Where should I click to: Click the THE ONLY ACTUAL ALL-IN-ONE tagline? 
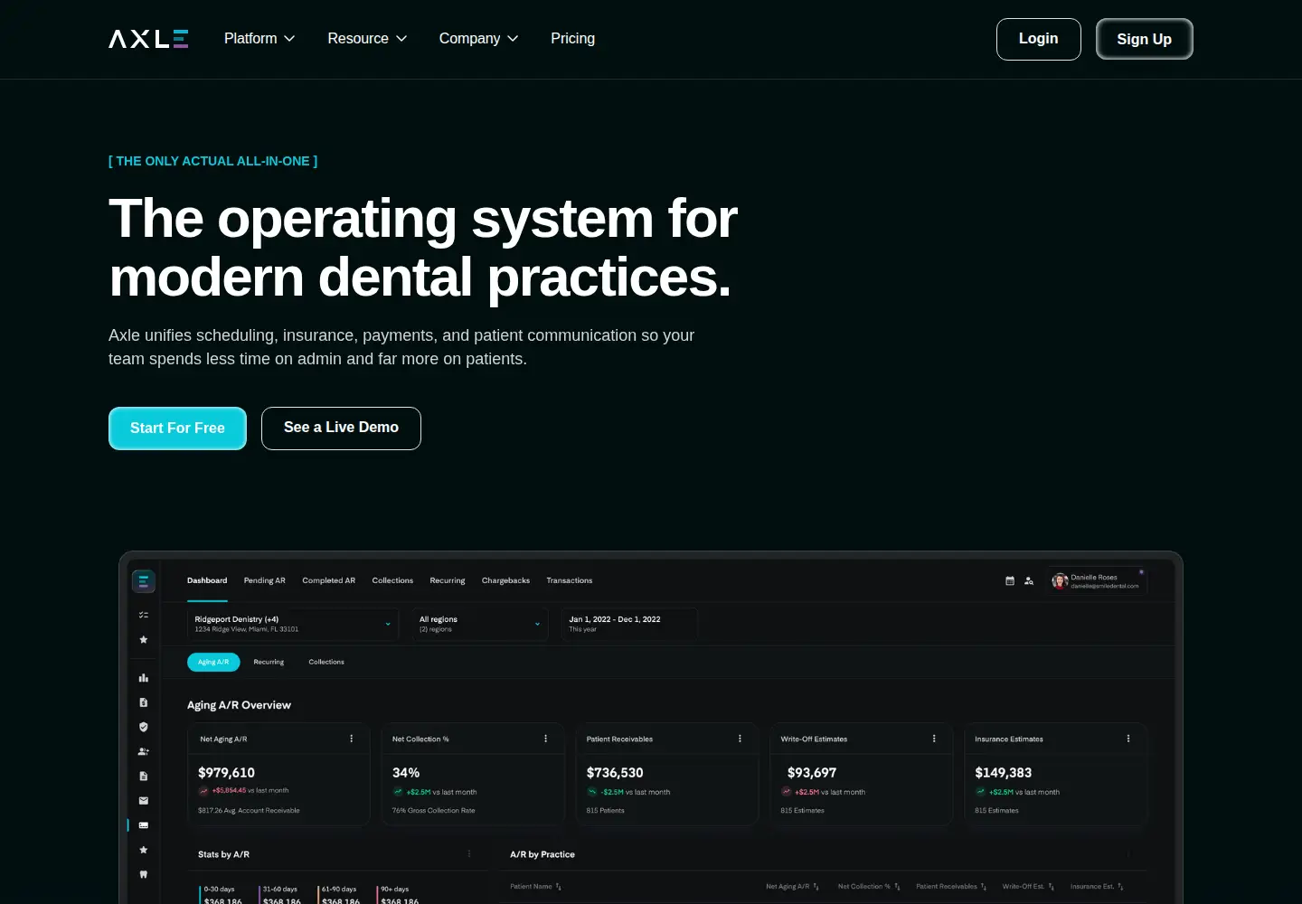[x=213, y=161]
